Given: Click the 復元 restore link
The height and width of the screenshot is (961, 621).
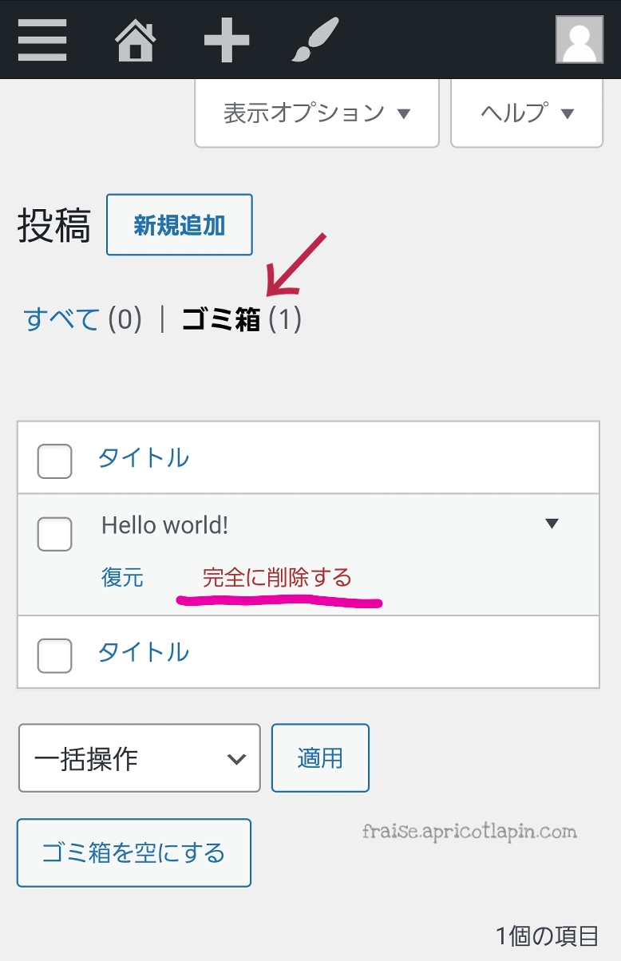Looking at the screenshot, I should (122, 577).
